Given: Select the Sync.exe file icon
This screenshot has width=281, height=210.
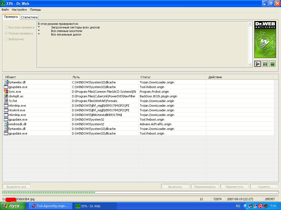Looking at the screenshot, I should coord(6,91).
